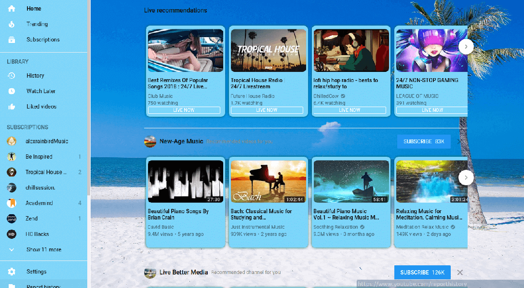Click next arrow on Live recommendations row

(466, 47)
